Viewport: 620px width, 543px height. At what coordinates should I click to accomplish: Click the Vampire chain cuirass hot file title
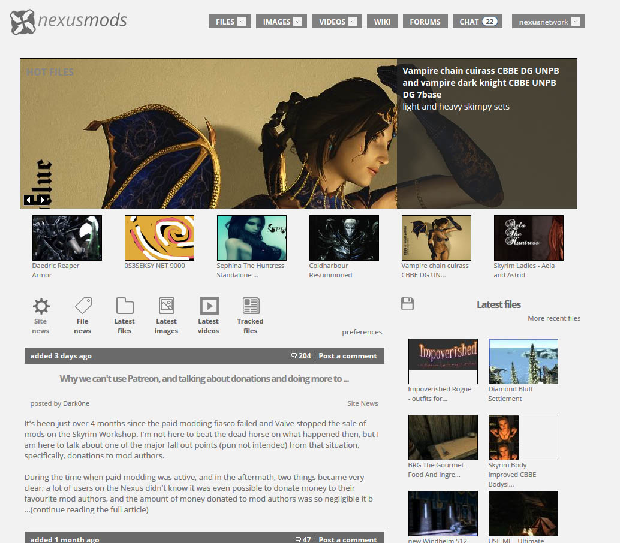481,83
